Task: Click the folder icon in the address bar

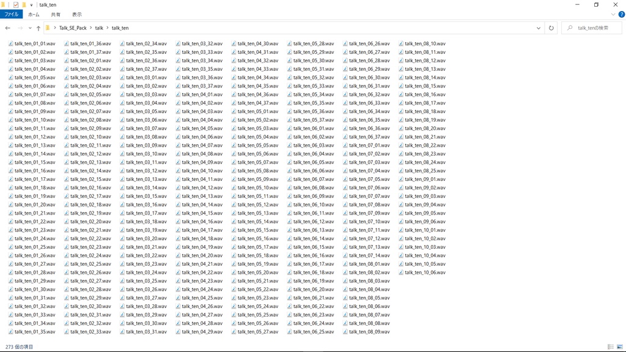Action: [x=48, y=28]
